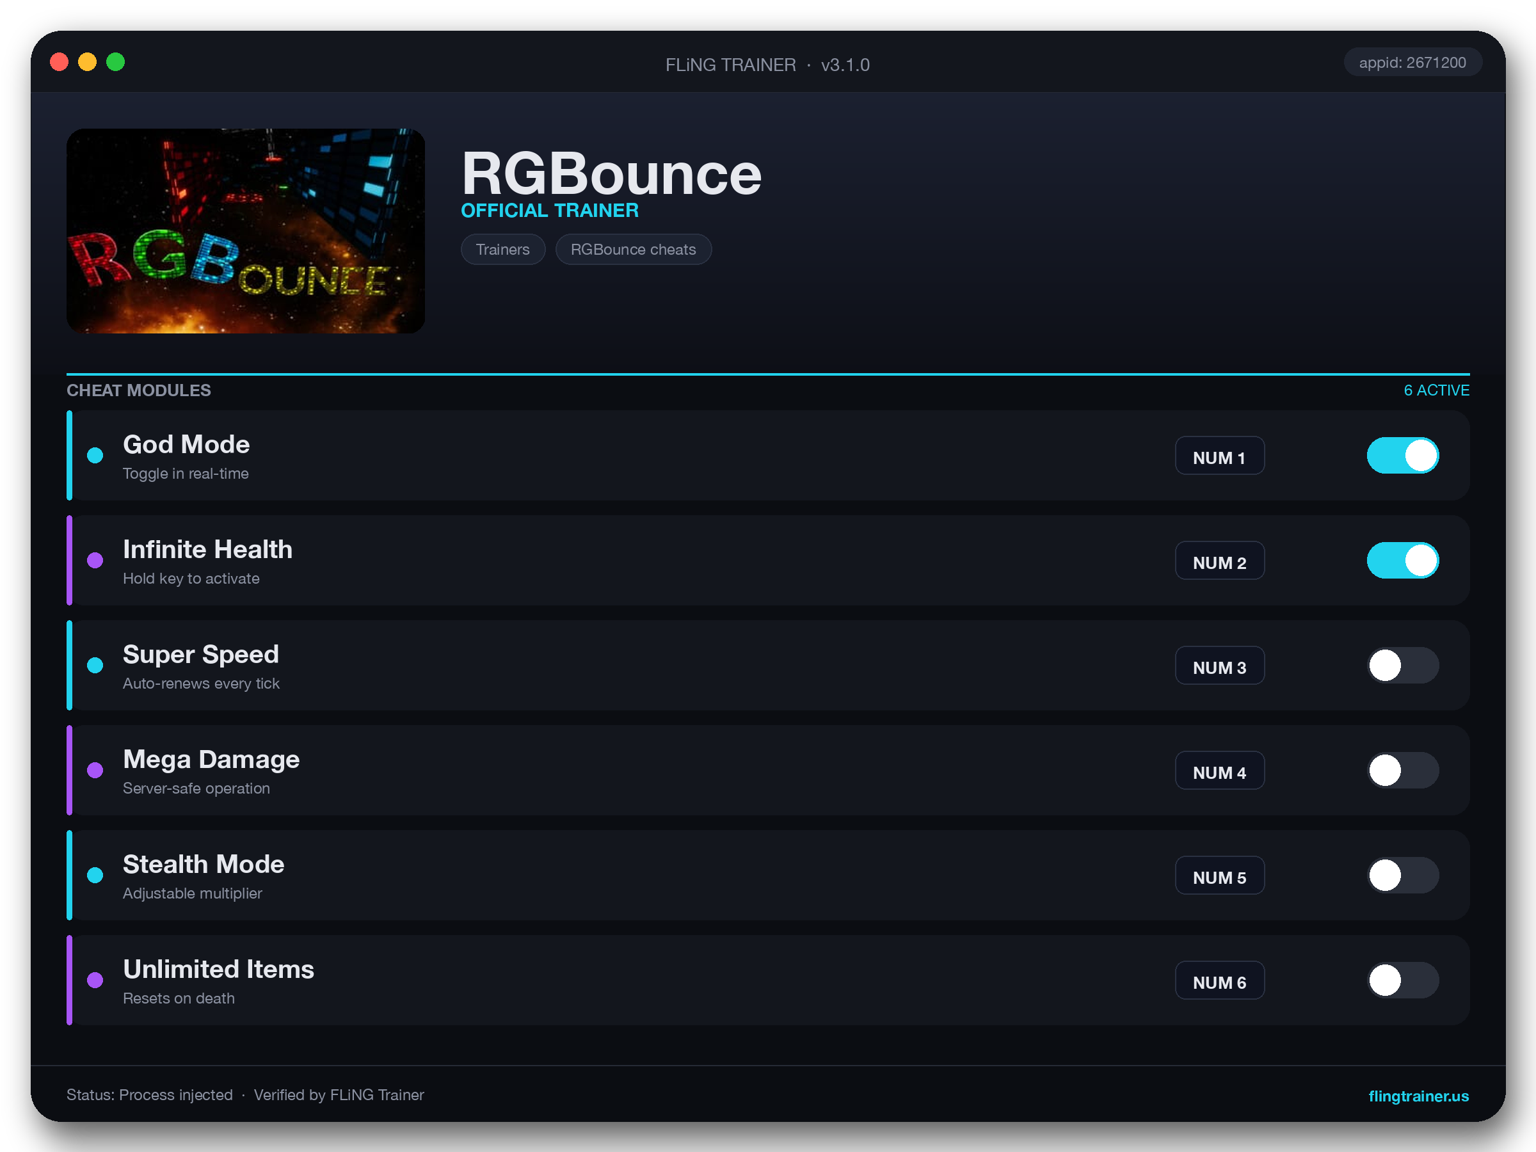Activate the Stealth Mode toggle

[x=1403, y=875]
